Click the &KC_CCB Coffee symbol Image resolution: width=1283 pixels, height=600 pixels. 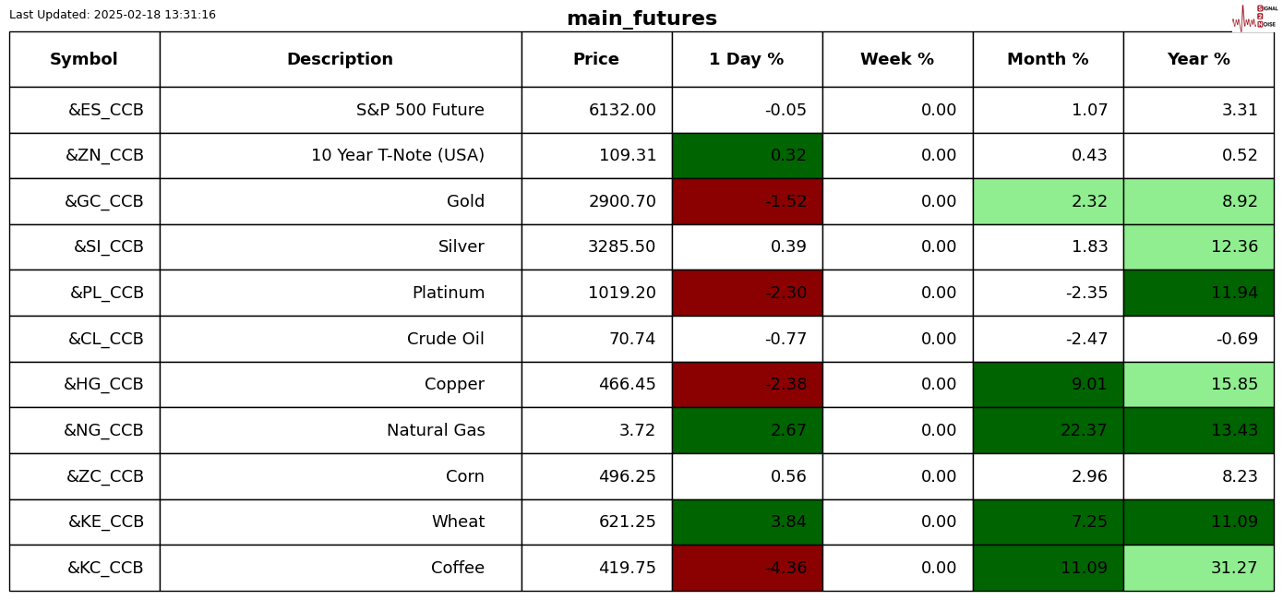[105, 569]
